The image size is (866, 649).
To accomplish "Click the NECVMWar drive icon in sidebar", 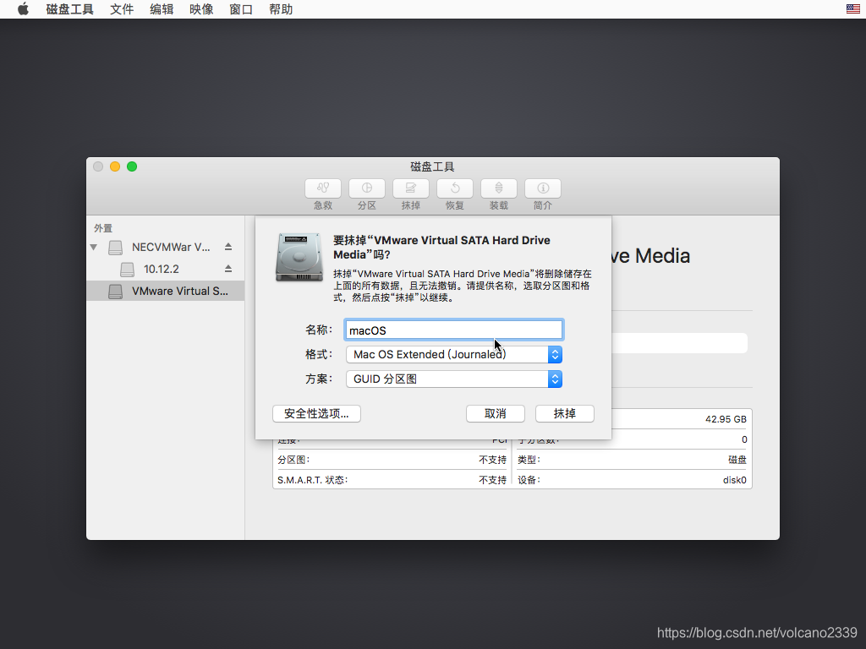I will (x=115, y=248).
